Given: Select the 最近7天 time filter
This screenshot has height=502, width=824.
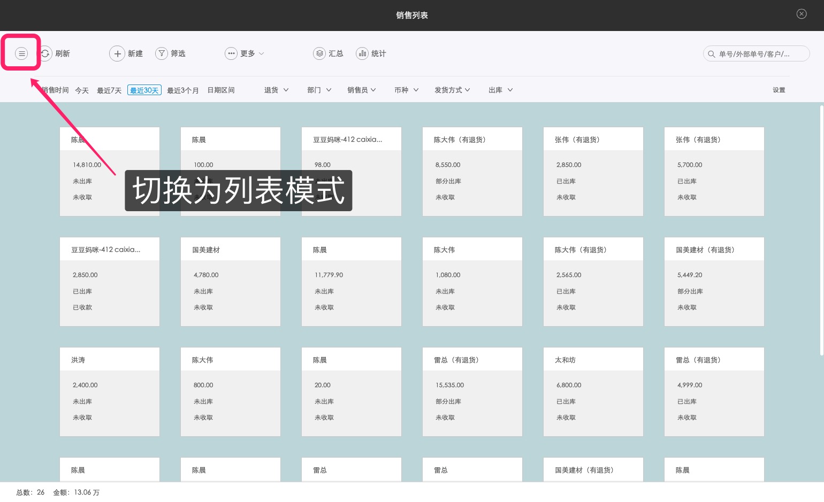Looking at the screenshot, I should (x=109, y=90).
